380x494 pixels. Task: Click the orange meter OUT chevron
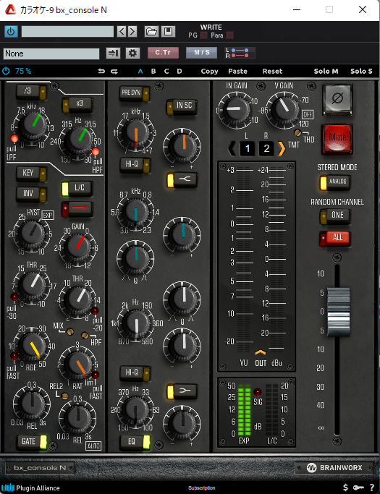[x=261, y=352]
